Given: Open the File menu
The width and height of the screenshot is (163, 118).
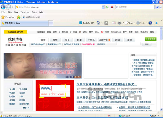Looking at the screenshot, I should (3, 12).
